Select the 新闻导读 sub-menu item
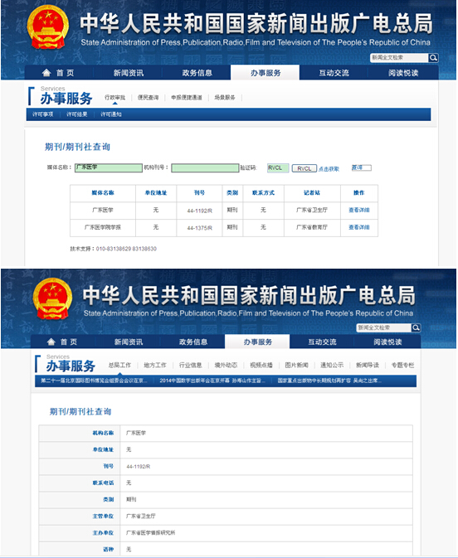The width and height of the screenshot is (458, 558). click(x=368, y=365)
